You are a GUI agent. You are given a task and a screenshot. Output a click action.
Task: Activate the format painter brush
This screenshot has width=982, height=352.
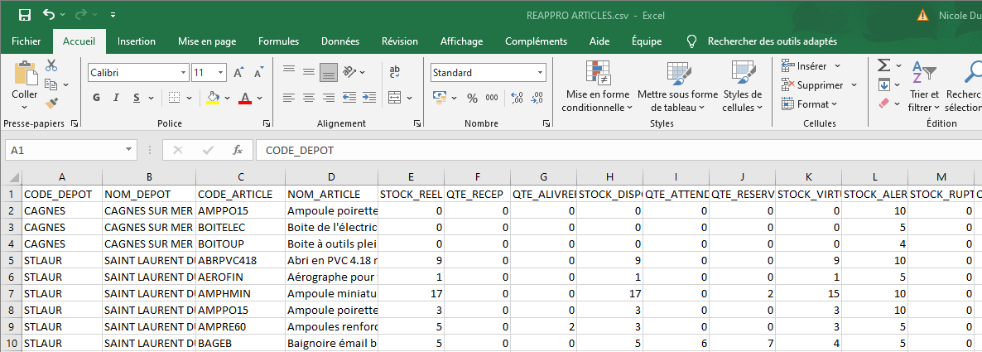coord(51,102)
